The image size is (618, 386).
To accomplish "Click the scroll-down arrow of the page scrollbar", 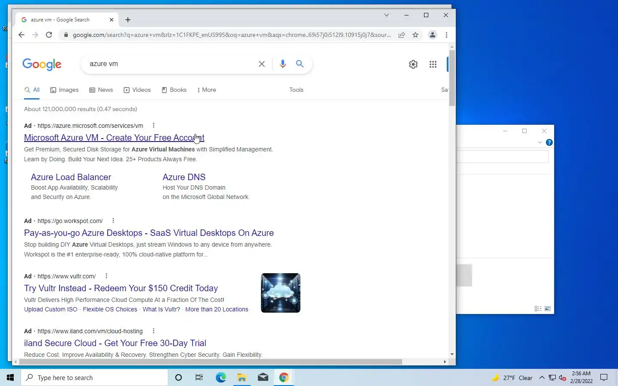I will pyautogui.click(x=452, y=355).
